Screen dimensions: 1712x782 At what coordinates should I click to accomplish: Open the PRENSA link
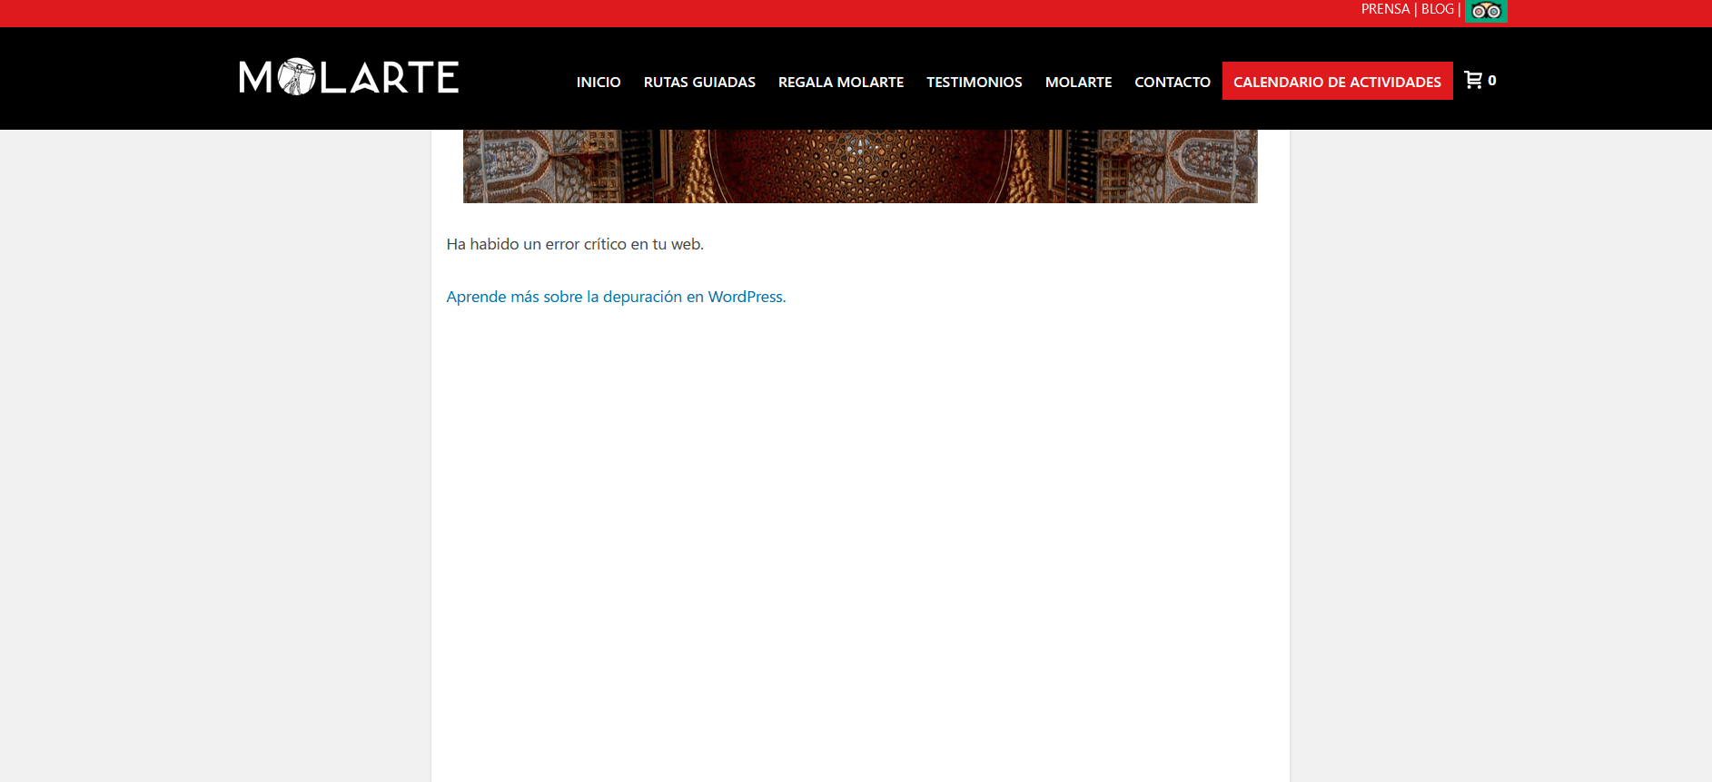[x=1385, y=9]
